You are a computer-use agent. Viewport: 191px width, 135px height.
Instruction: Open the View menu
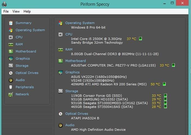click(16, 12)
